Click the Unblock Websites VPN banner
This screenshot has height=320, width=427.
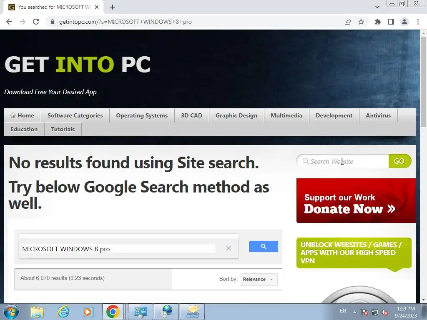pos(354,253)
